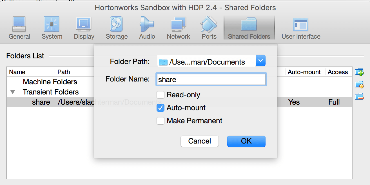Enable the Read-only checkbox
The width and height of the screenshot is (370, 185).
(160, 95)
